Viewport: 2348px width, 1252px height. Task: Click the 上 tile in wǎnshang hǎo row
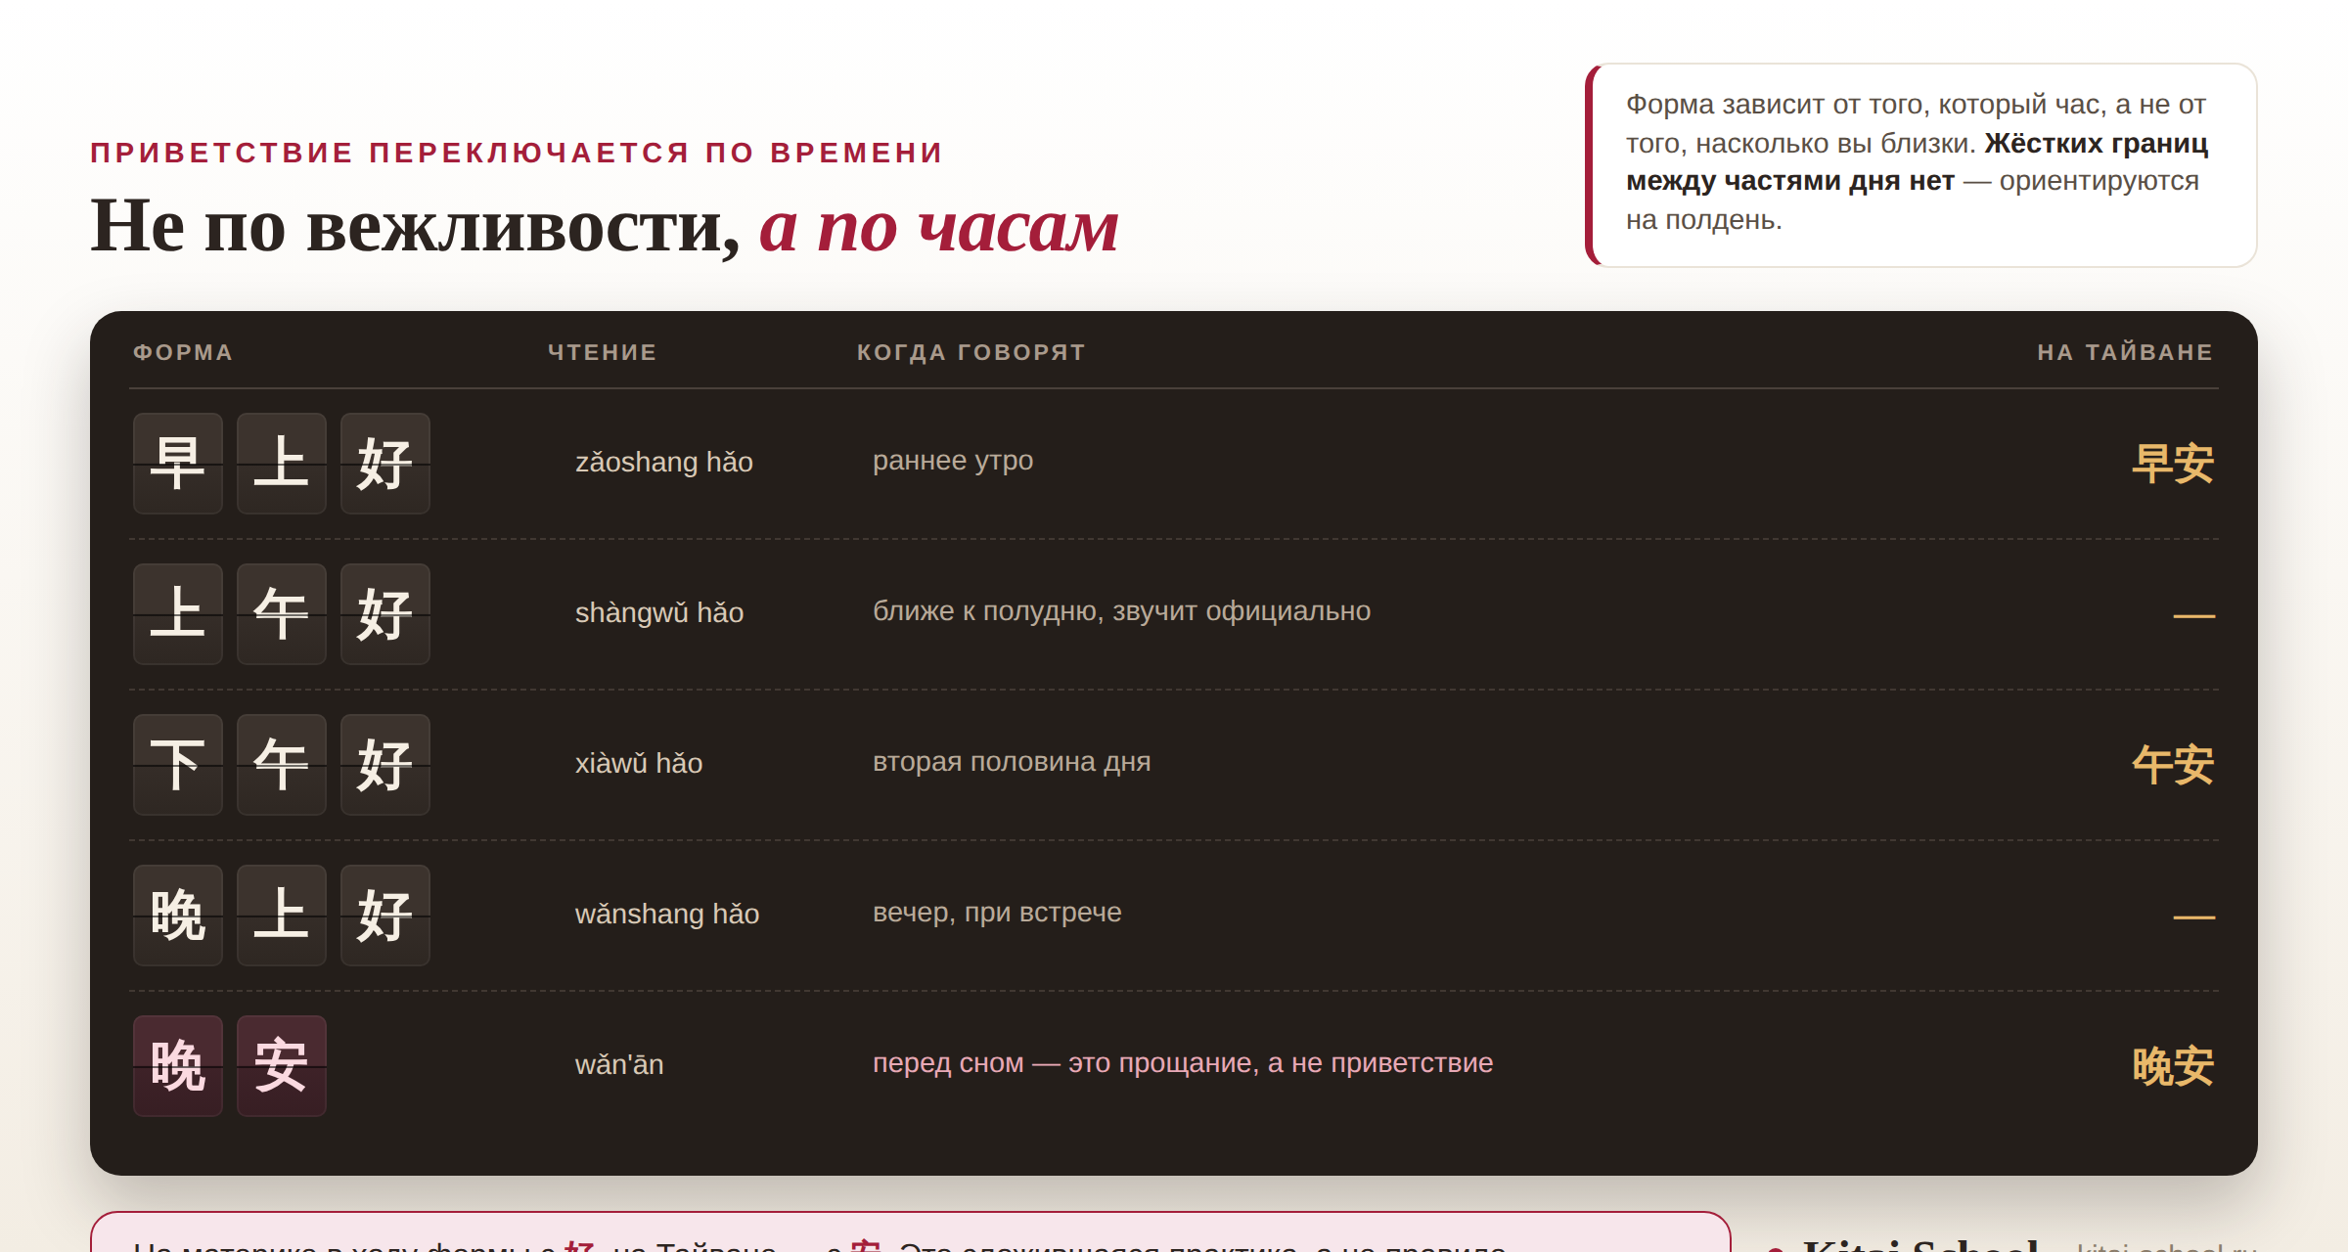(x=282, y=915)
